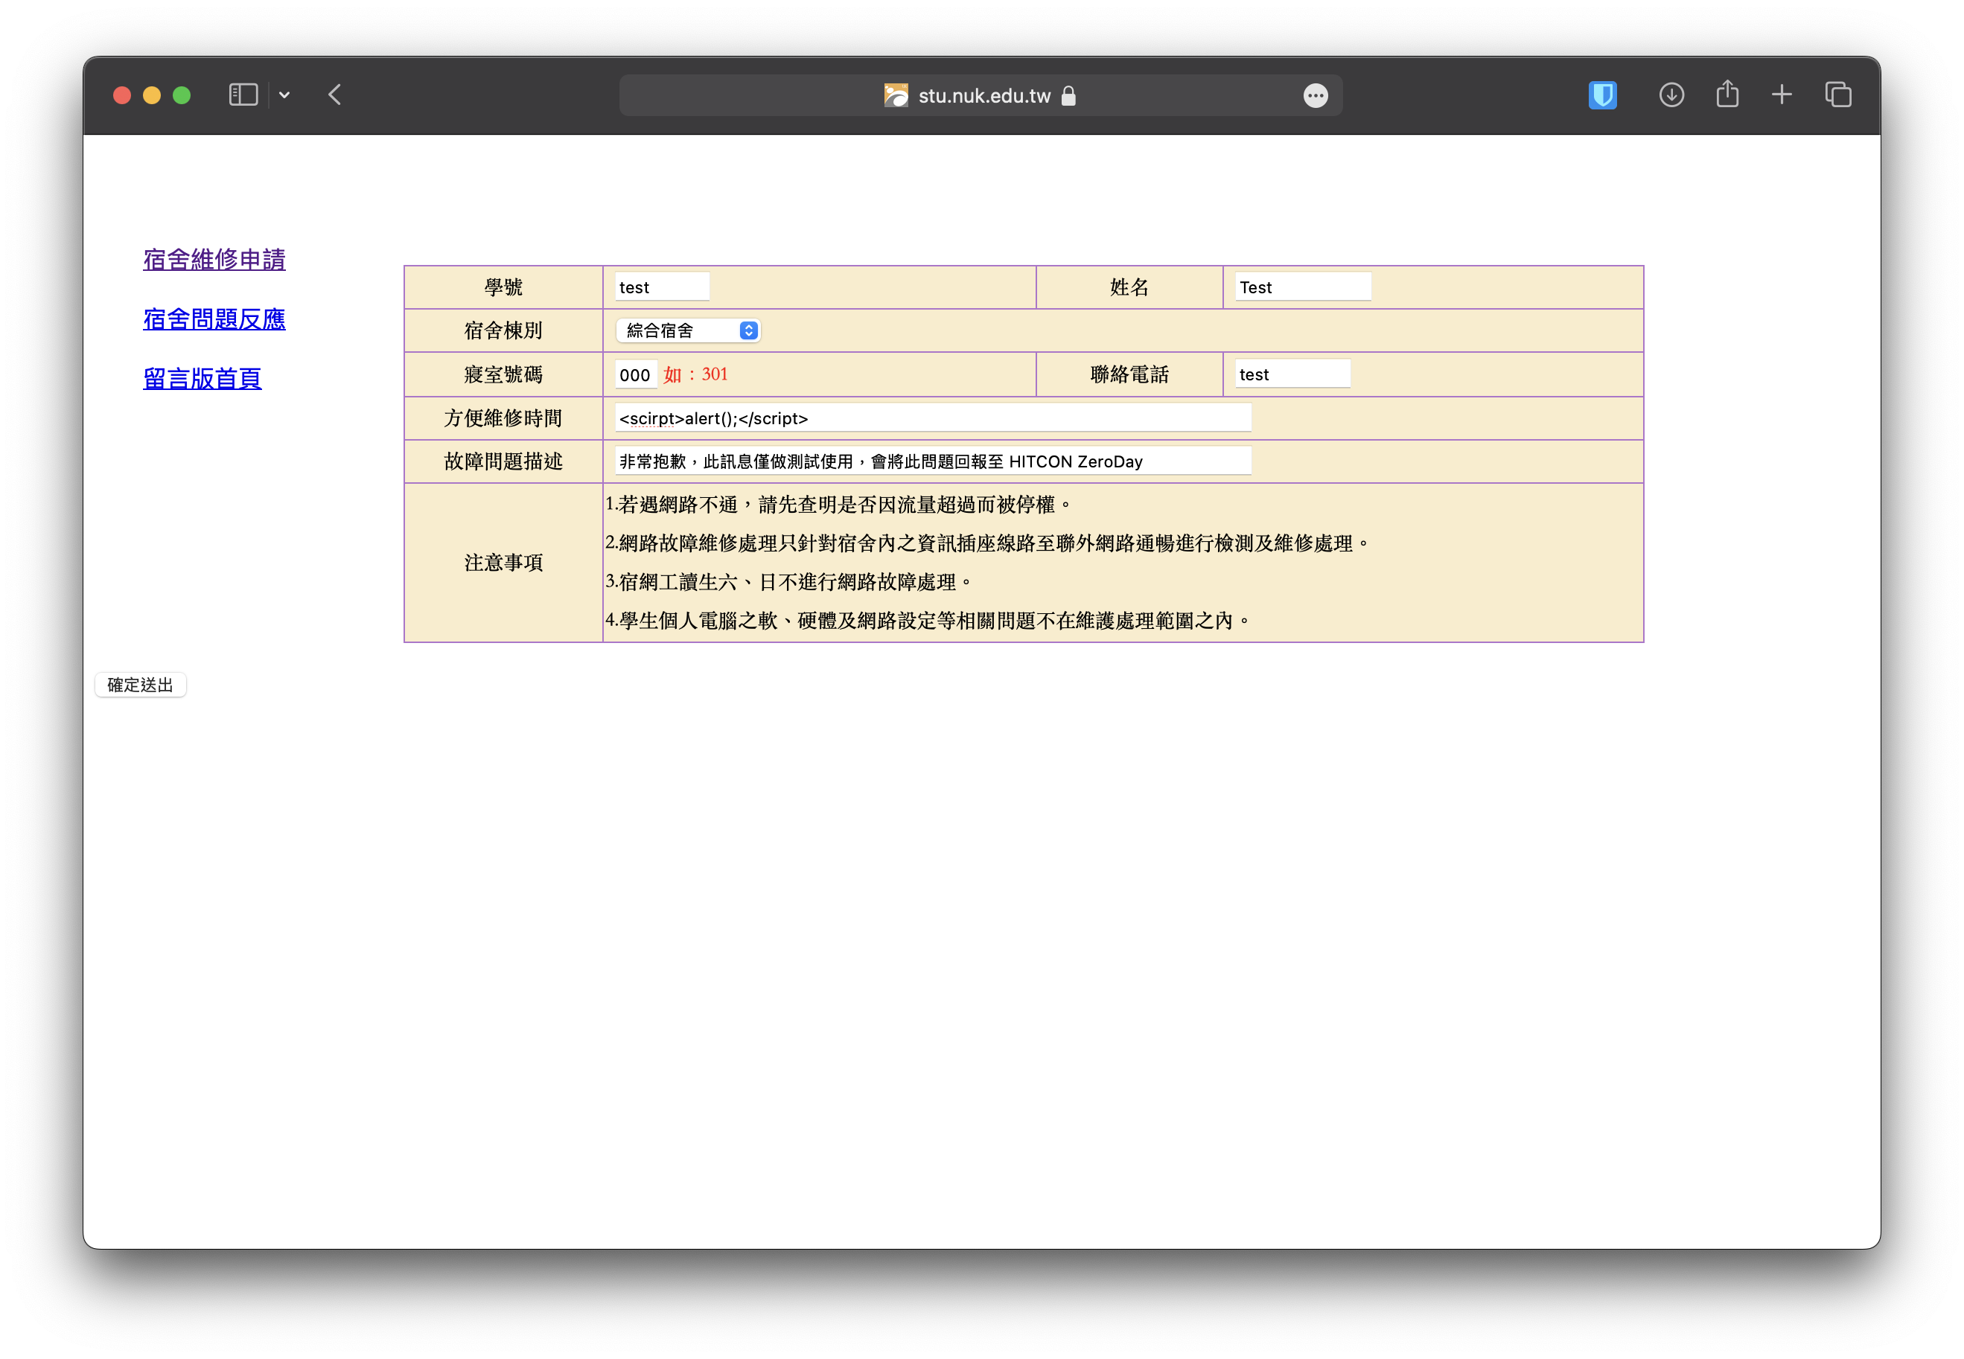
Task: Click the stu.nuk.edu.tw address field
Action: click(981, 95)
